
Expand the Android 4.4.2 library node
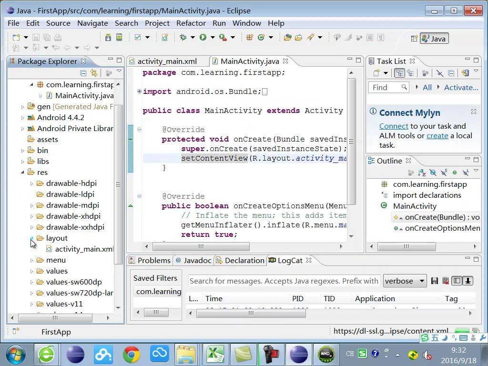click(x=22, y=118)
